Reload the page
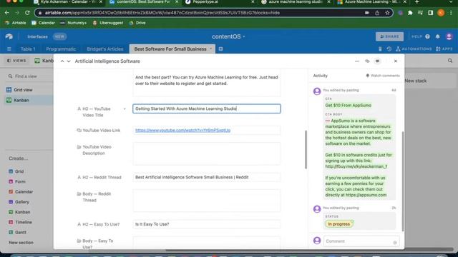The image size is (458, 257). point(27,13)
